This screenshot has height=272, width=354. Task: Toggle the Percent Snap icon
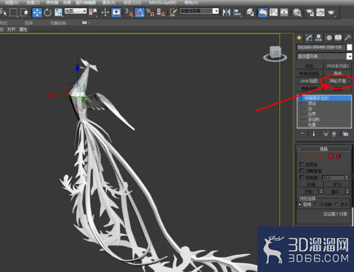coord(150,12)
